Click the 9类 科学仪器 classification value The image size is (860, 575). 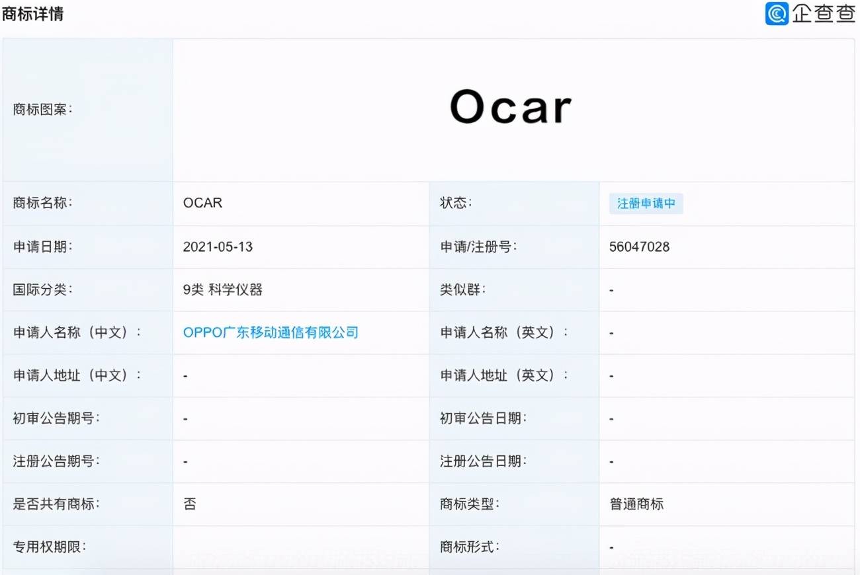223,289
